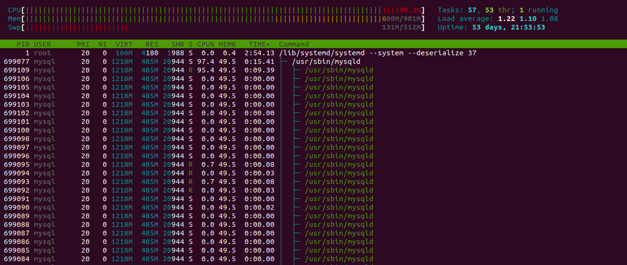Select the thread with PID 699090
The height and width of the screenshot is (265, 627).
pos(313,207)
